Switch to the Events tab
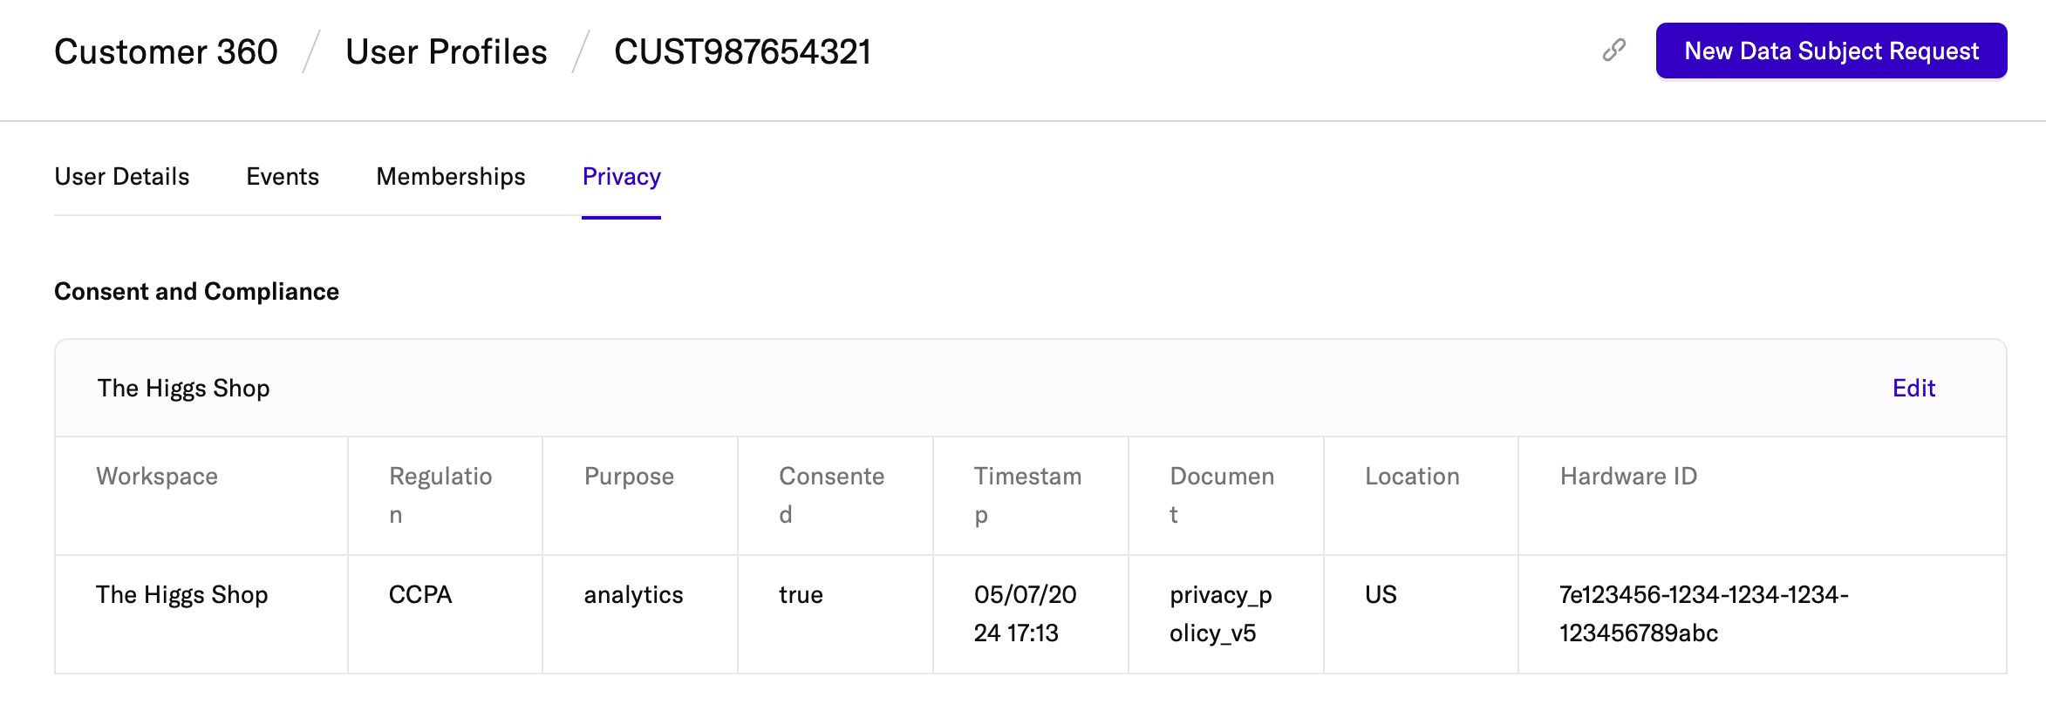 point(283,177)
